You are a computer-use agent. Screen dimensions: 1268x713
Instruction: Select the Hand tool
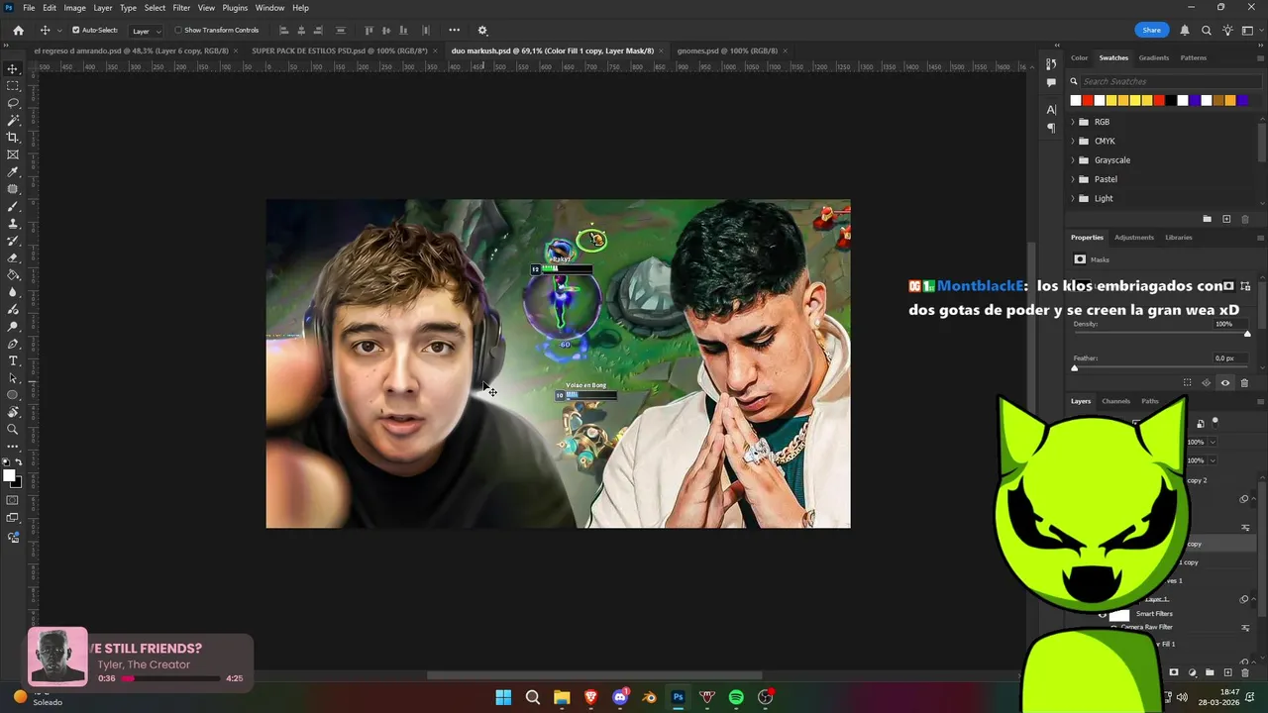click(x=13, y=412)
